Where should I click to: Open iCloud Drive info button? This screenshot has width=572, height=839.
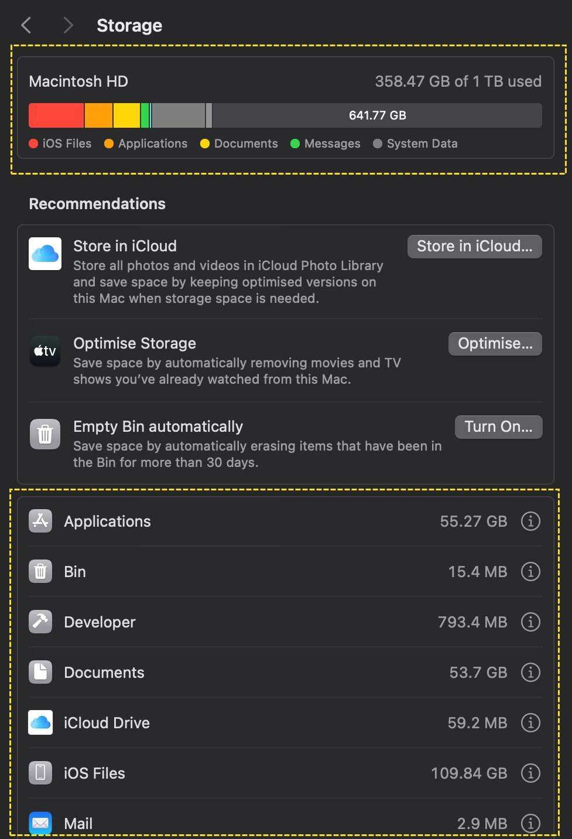pyautogui.click(x=530, y=722)
